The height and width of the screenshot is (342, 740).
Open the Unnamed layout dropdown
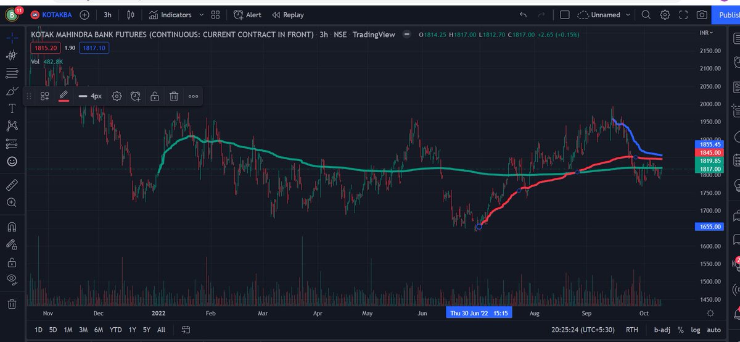pyautogui.click(x=604, y=15)
